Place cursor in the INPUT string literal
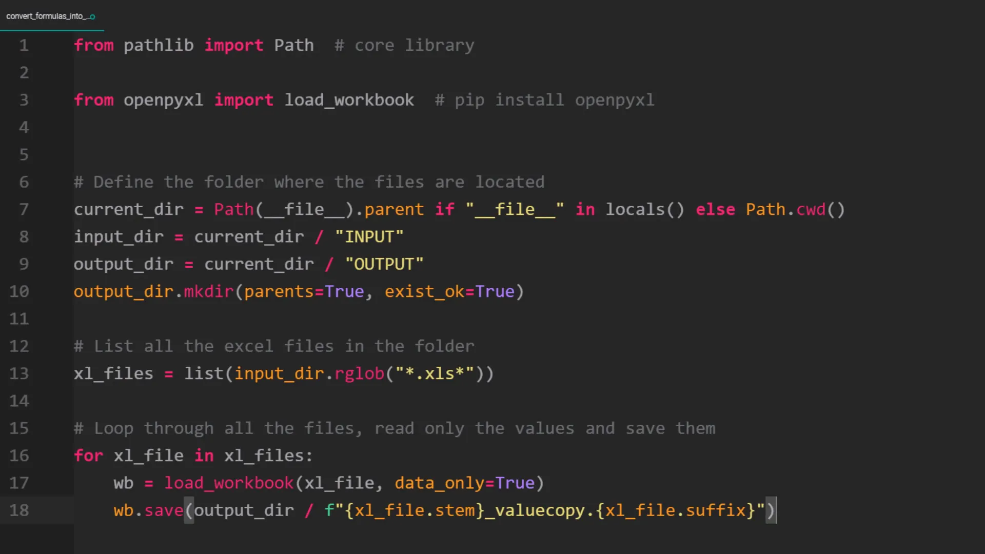Image resolution: width=985 pixels, height=554 pixels. (369, 236)
